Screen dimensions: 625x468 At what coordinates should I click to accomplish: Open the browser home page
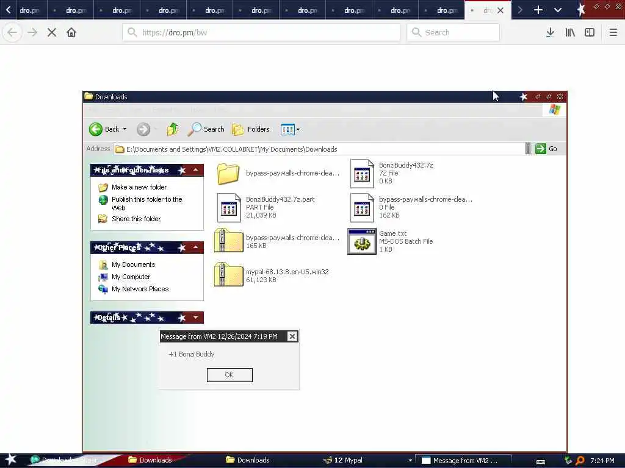(x=71, y=33)
